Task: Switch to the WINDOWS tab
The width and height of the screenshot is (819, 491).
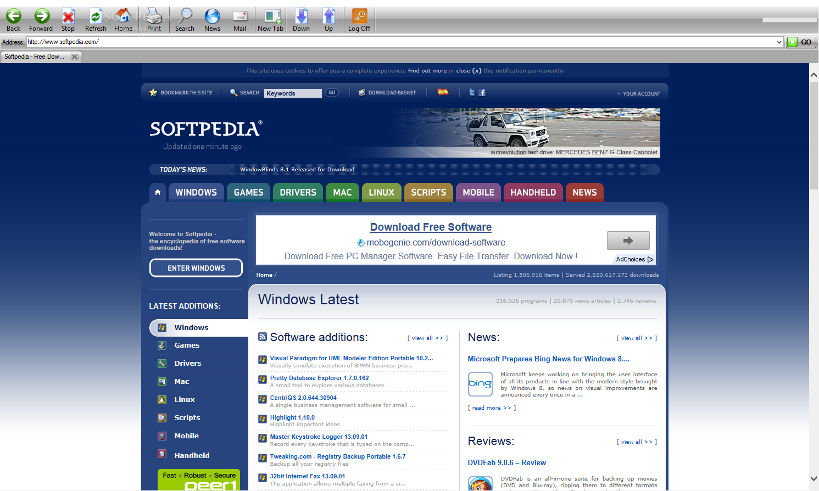Action: (196, 192)
